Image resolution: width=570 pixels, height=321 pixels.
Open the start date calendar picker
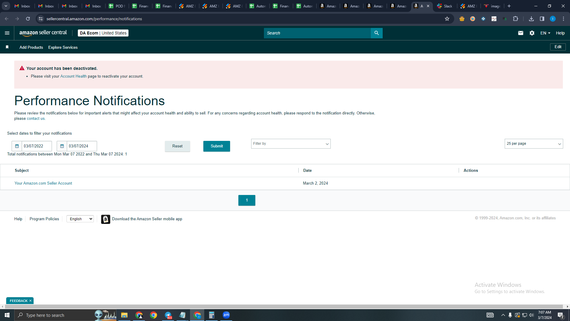(17, 146)
